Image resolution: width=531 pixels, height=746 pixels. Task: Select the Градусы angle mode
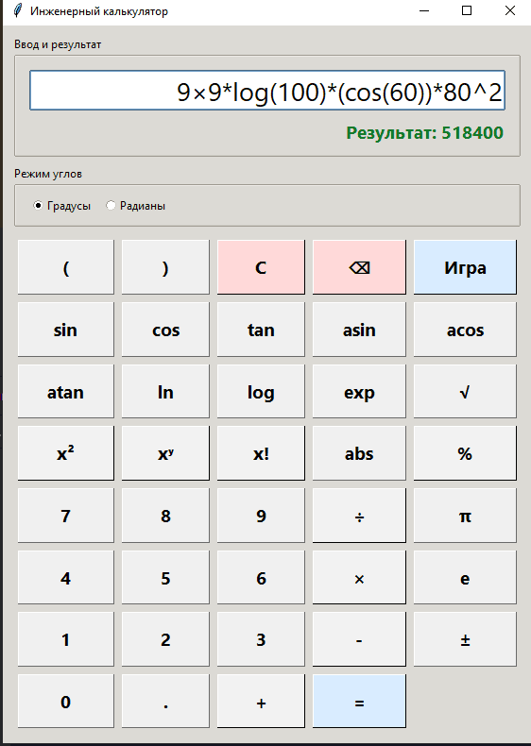click(61, 206)
